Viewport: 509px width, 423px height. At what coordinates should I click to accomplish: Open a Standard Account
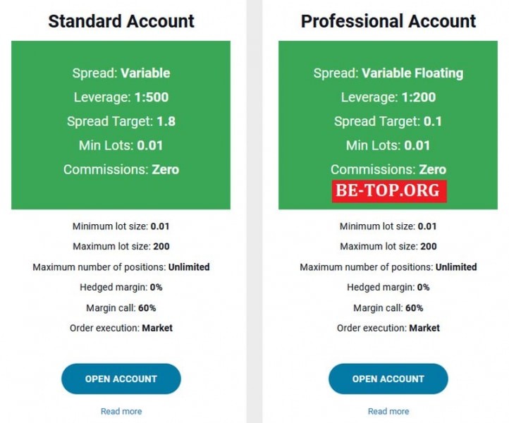click(121, 379)
